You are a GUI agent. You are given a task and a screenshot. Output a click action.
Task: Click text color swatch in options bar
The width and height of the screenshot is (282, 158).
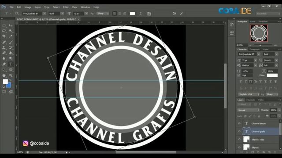[132, 14]
